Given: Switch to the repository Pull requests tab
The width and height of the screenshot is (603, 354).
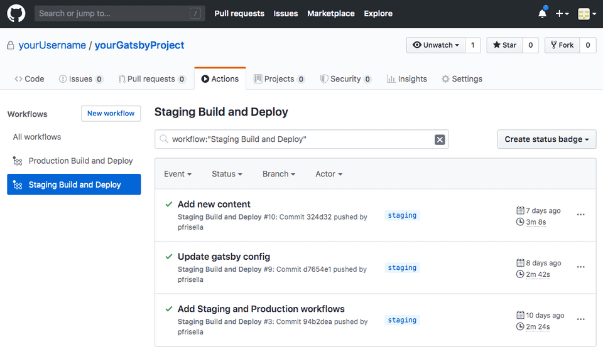Looking at the screenshot, I should [152, 79].
